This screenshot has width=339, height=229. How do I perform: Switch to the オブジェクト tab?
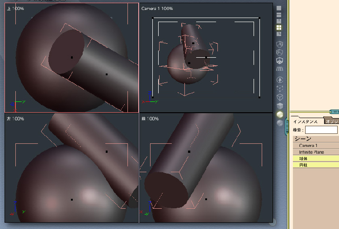[x=332, y=122]
